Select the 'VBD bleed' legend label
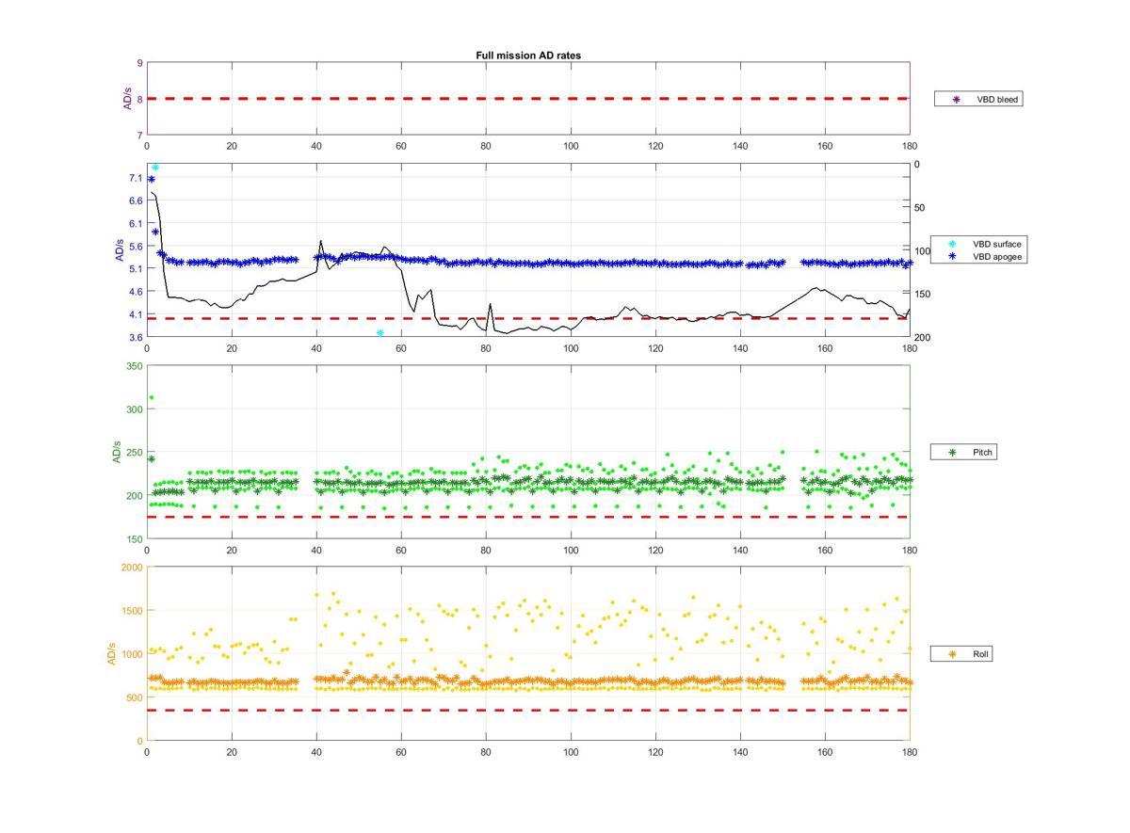 pos(997,99)
